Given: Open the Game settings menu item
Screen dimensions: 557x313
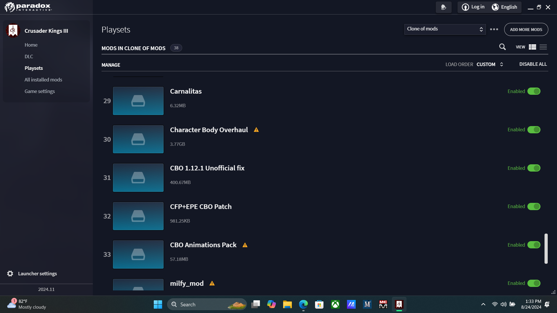Looking at the screenshot, I should [x=39, y=91].
